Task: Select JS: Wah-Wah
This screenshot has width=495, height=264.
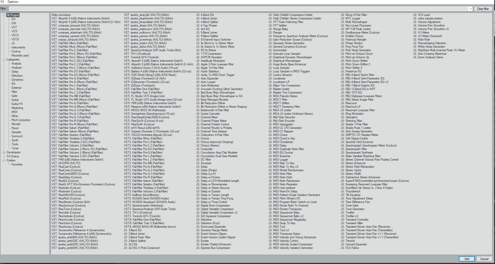Action: click(422, 39)
